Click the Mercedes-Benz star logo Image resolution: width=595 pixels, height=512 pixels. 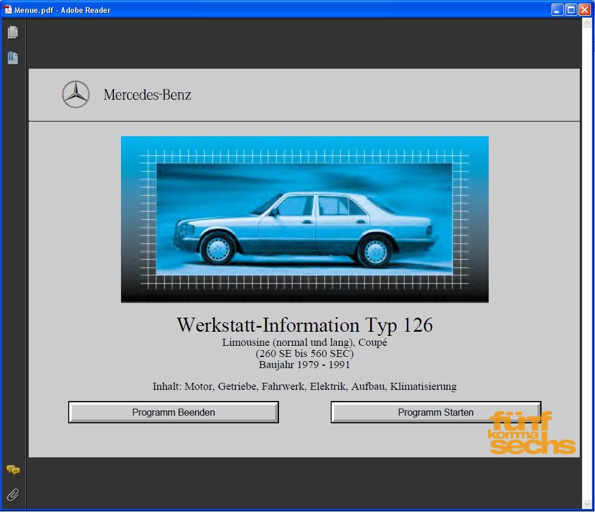tap(76, 95)
